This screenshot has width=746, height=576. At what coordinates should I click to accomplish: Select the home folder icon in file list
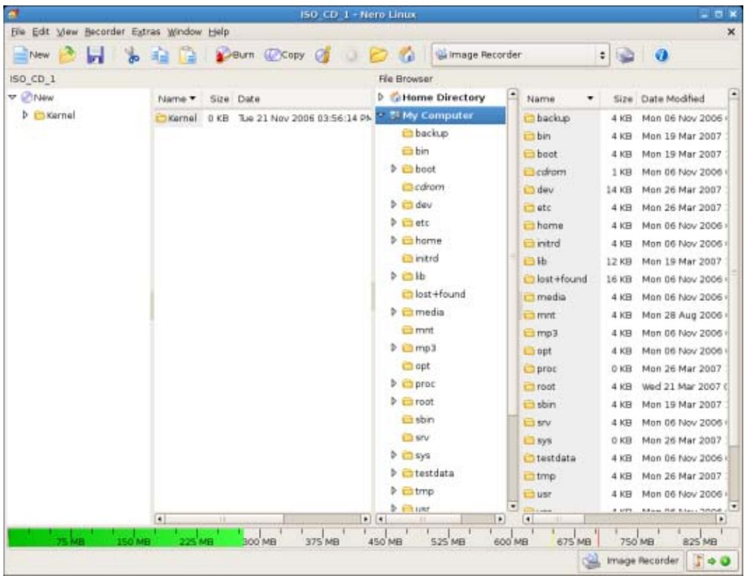coord(529,225)
